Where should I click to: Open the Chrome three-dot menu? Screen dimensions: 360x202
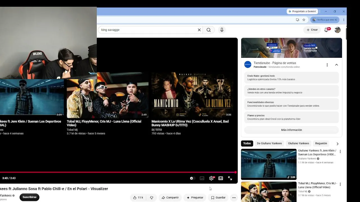click(x=344, y=20)
